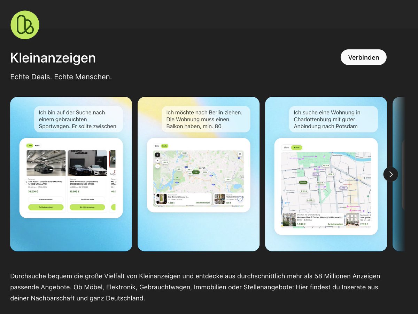The image size is (418, 314).
Task: Click the Kleinanzeigen logo icon
Action: (25, 25)
